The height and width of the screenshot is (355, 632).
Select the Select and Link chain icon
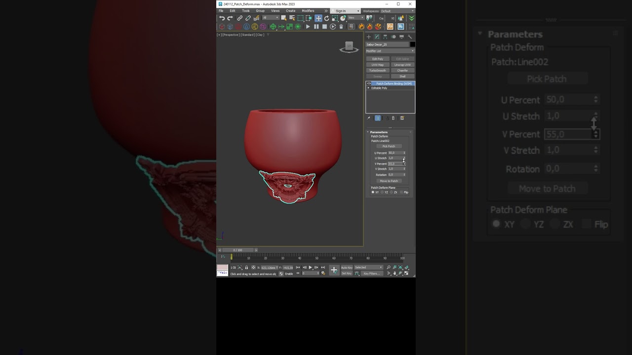coord(240,18)
